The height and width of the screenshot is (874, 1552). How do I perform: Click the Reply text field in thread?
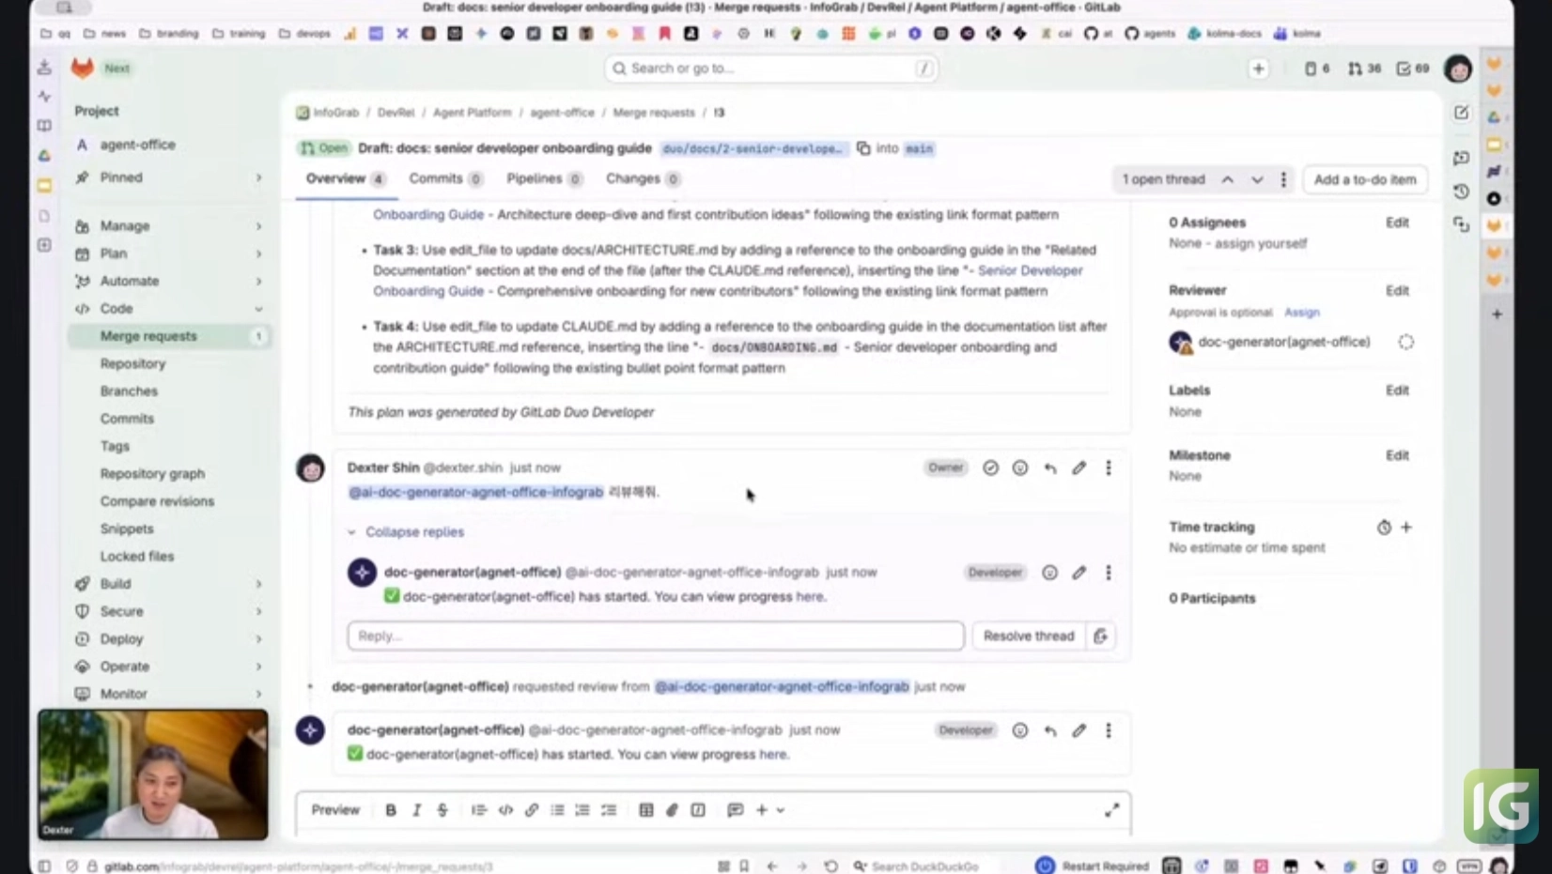point(656,636)
